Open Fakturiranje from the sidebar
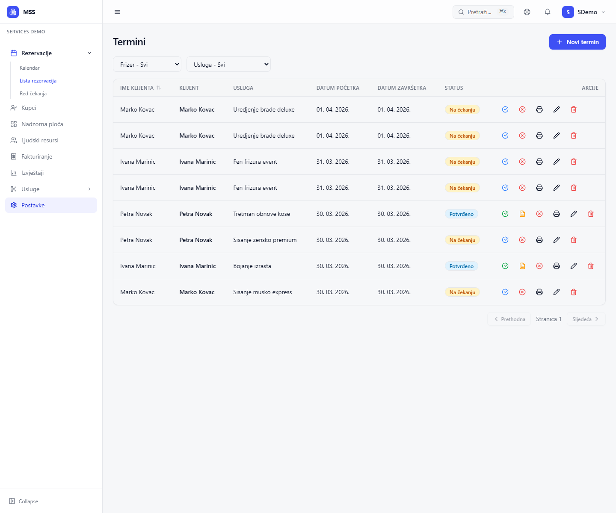This screenshot has height=513, width=616. pyautogui.click(x=37, y=156)
